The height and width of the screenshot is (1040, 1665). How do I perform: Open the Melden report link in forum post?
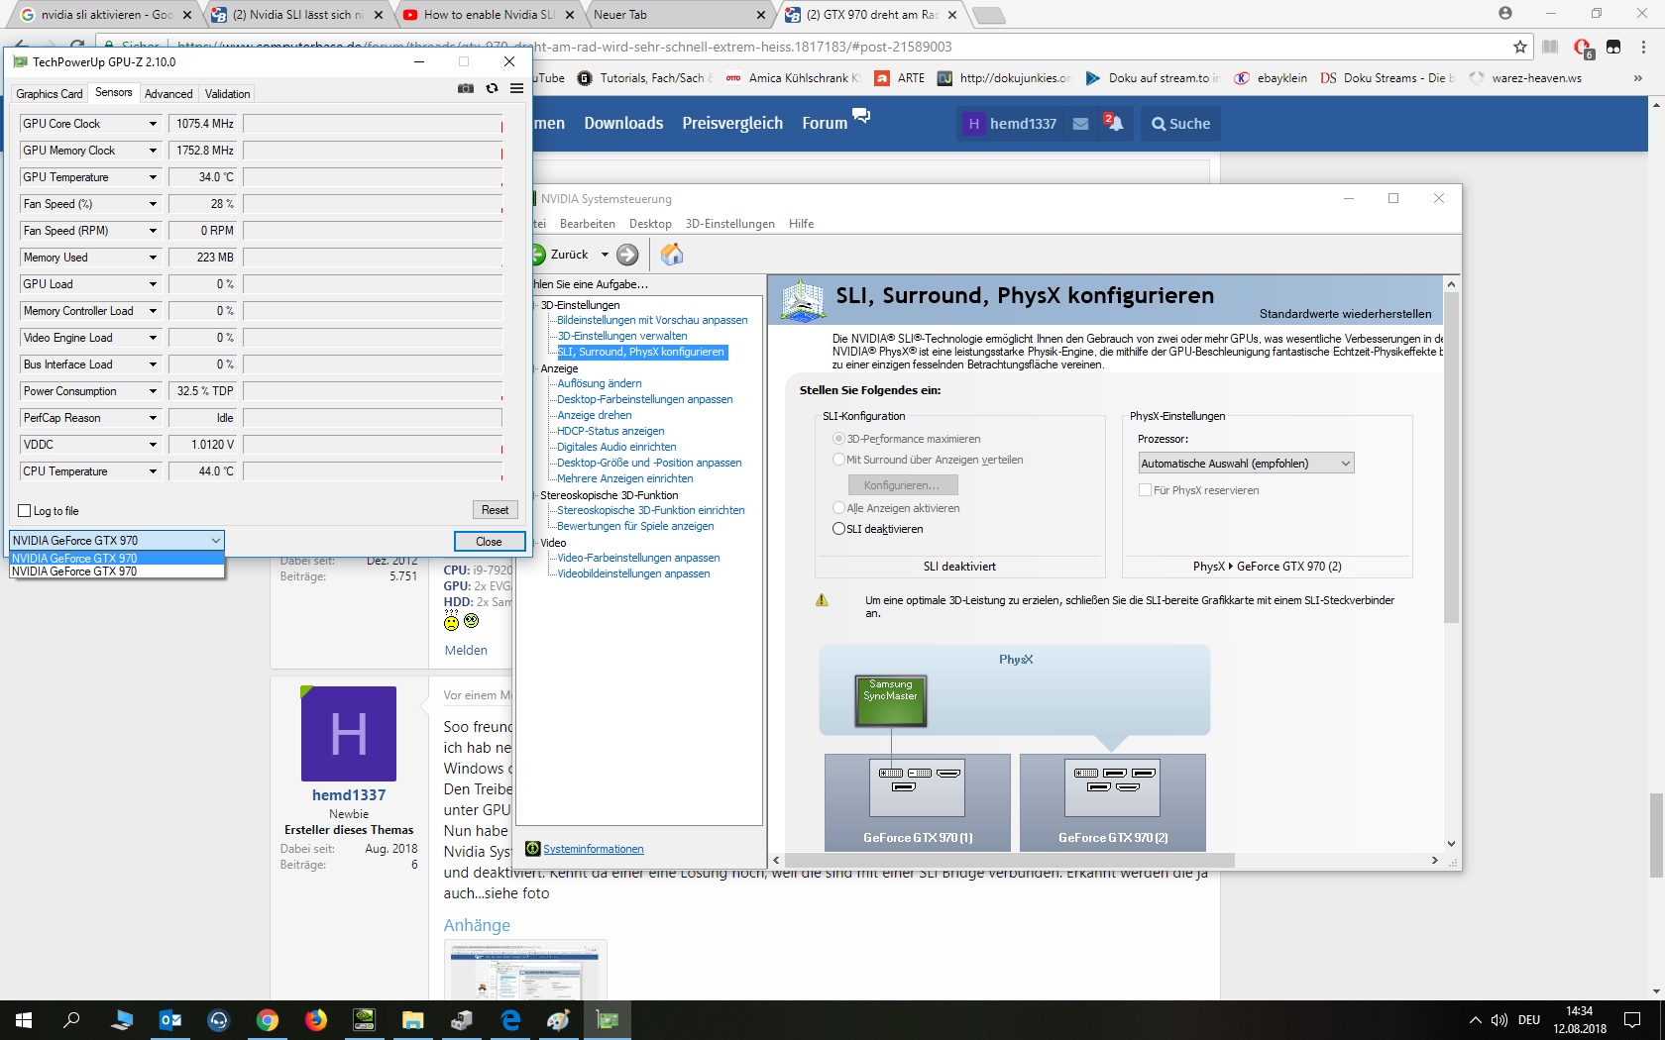(466, 651)
